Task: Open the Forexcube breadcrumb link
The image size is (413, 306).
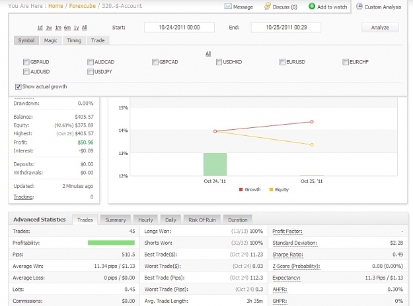Action: [x=82, y=6]
